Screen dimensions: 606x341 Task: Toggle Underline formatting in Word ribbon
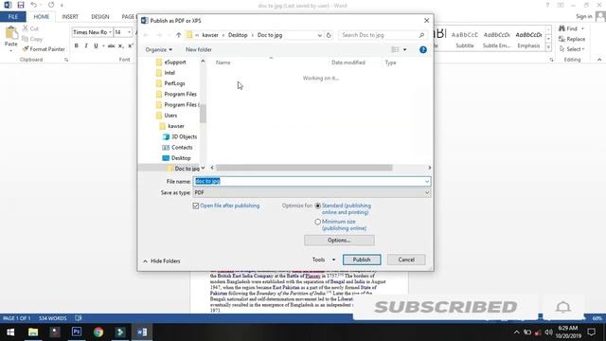tap(96, 45)
